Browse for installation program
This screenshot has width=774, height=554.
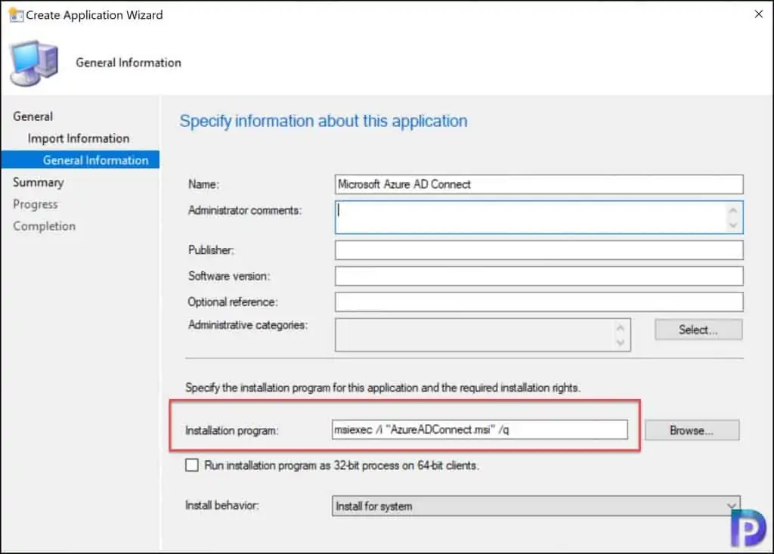(692, 430)
